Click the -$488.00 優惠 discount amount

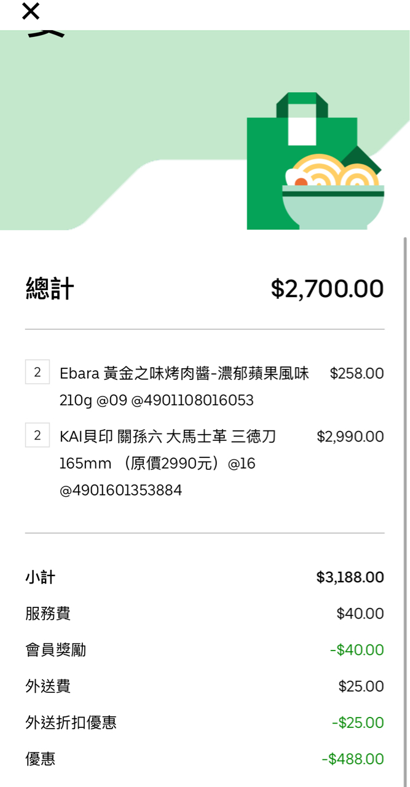pos(352,759)
